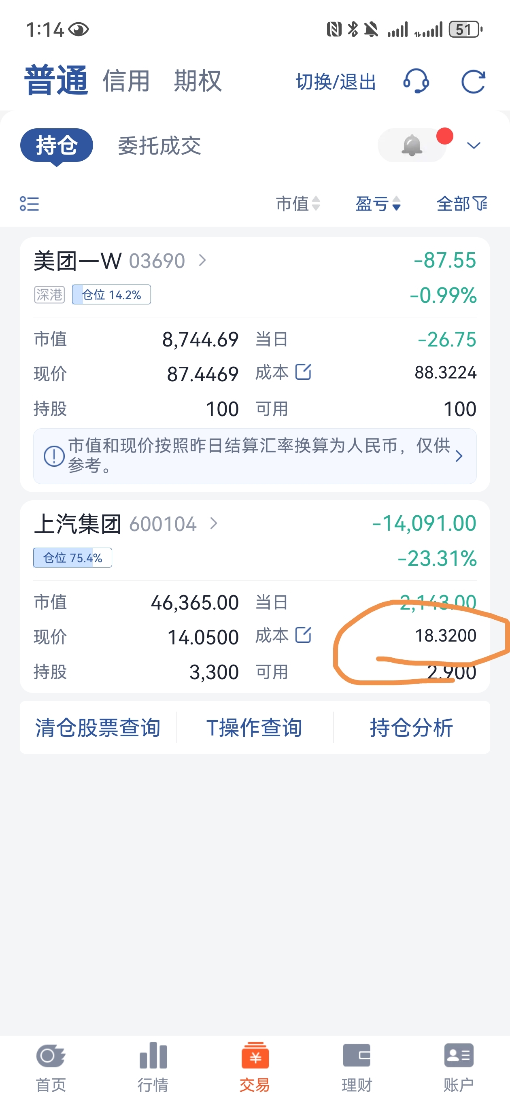The image size is (510, 1101).
Task: Tap 上汽集团 market value 46,365.00
Action: 195,603
